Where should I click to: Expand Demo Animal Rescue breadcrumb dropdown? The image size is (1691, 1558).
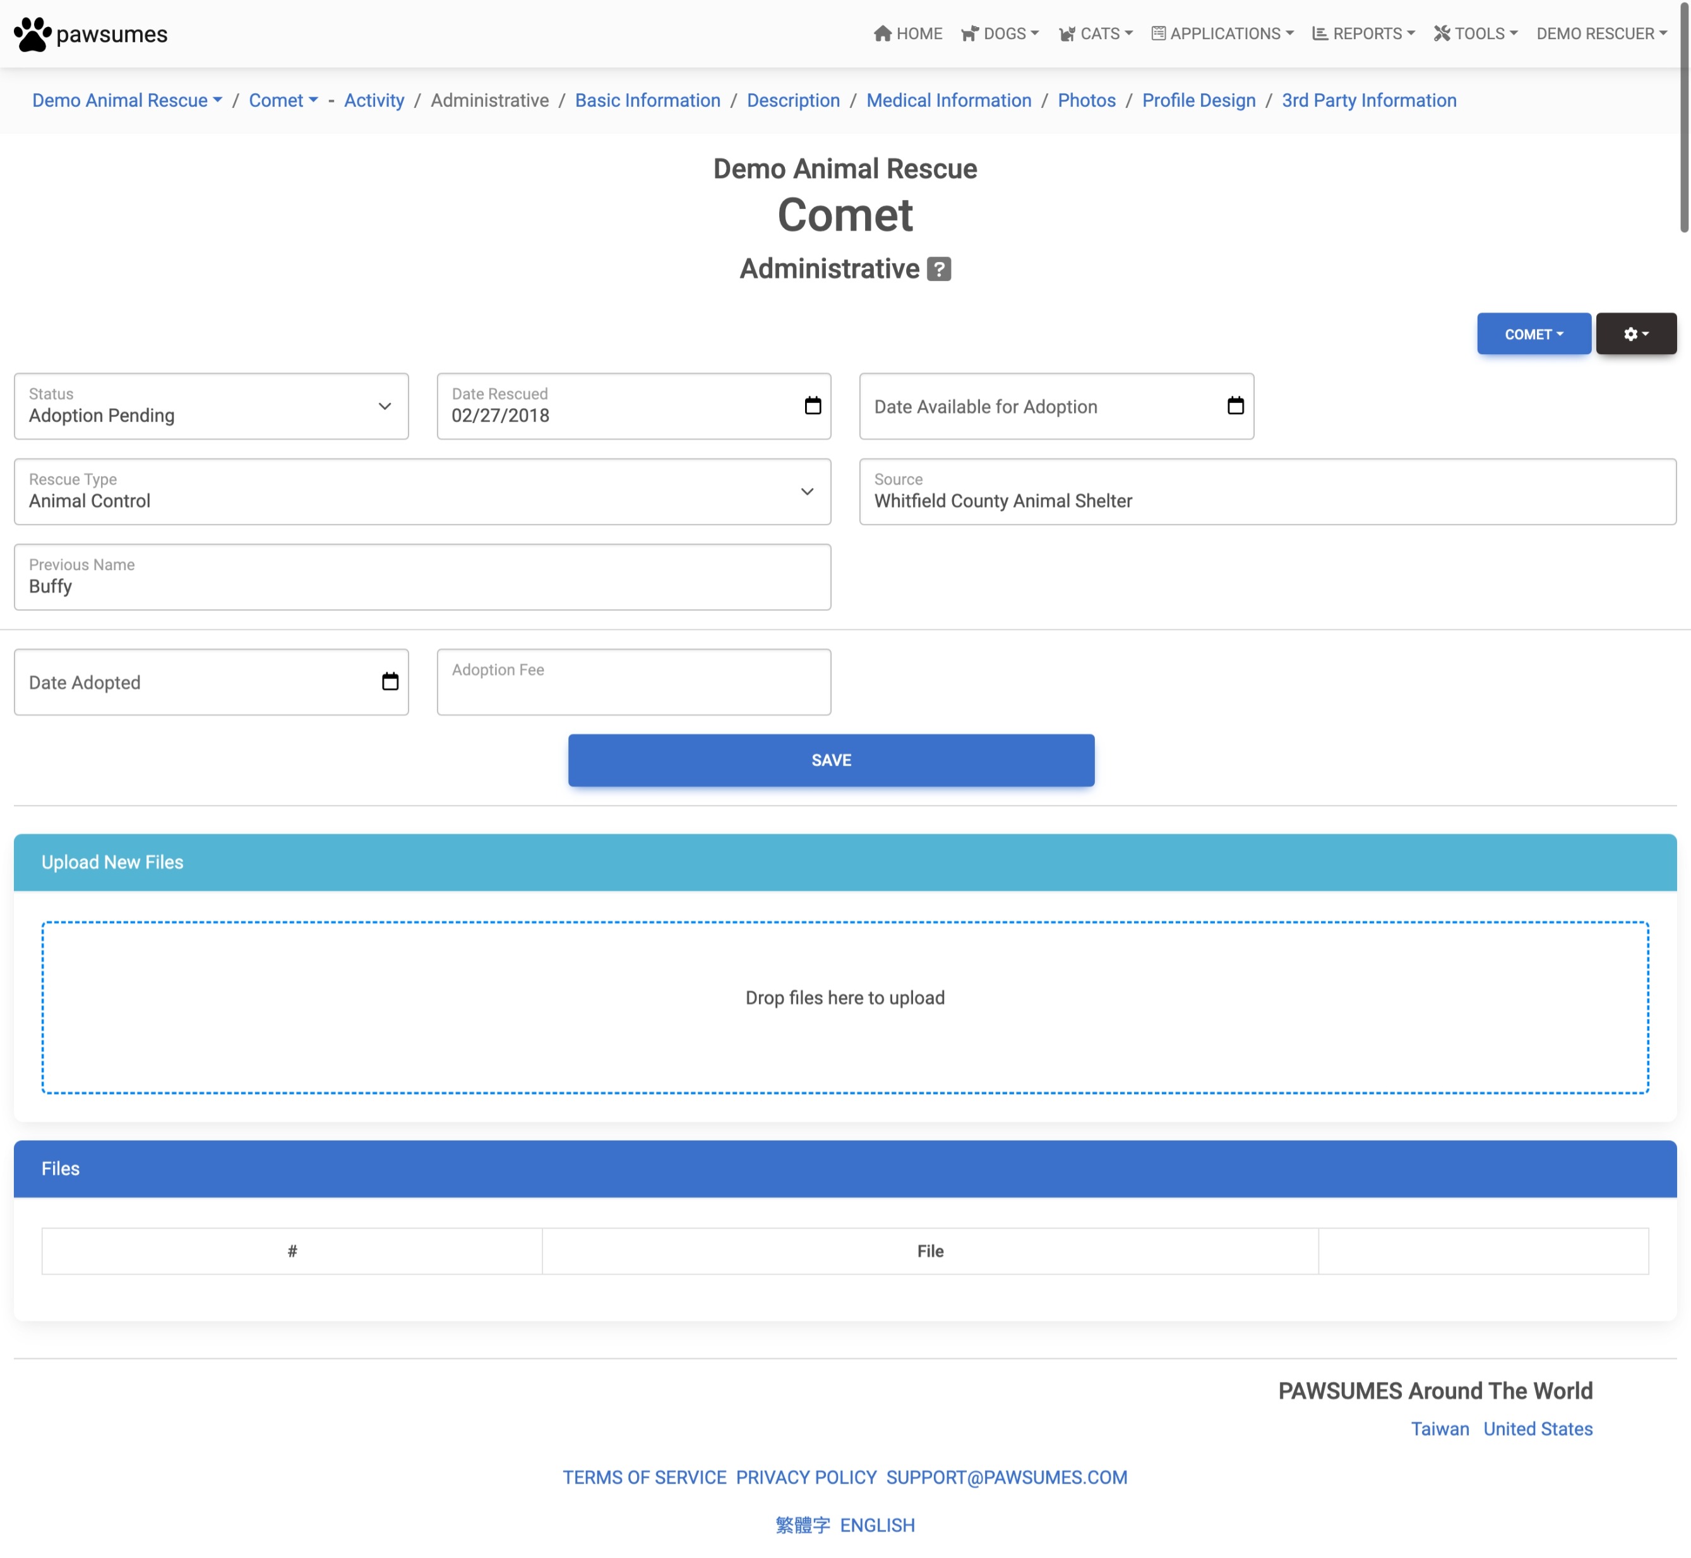(126, 100)
